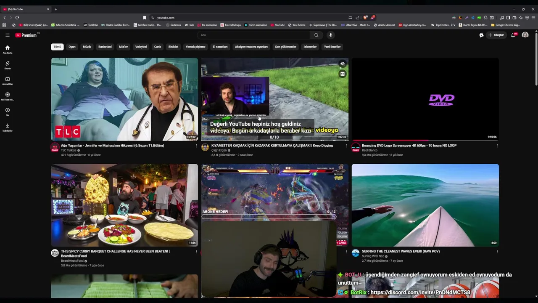The image size is (538, 303).
Task: Click the Ara search input field
Action: click(254, 35)
